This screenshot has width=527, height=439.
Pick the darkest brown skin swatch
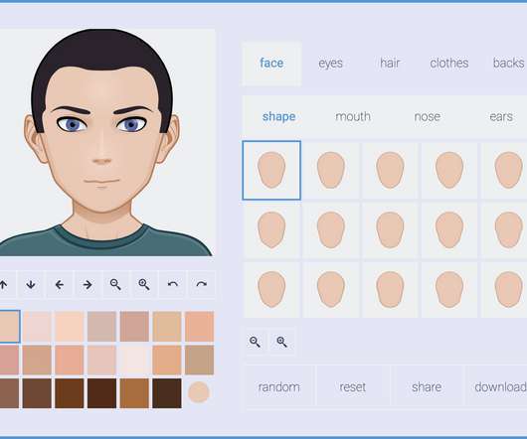coord(167,393)
